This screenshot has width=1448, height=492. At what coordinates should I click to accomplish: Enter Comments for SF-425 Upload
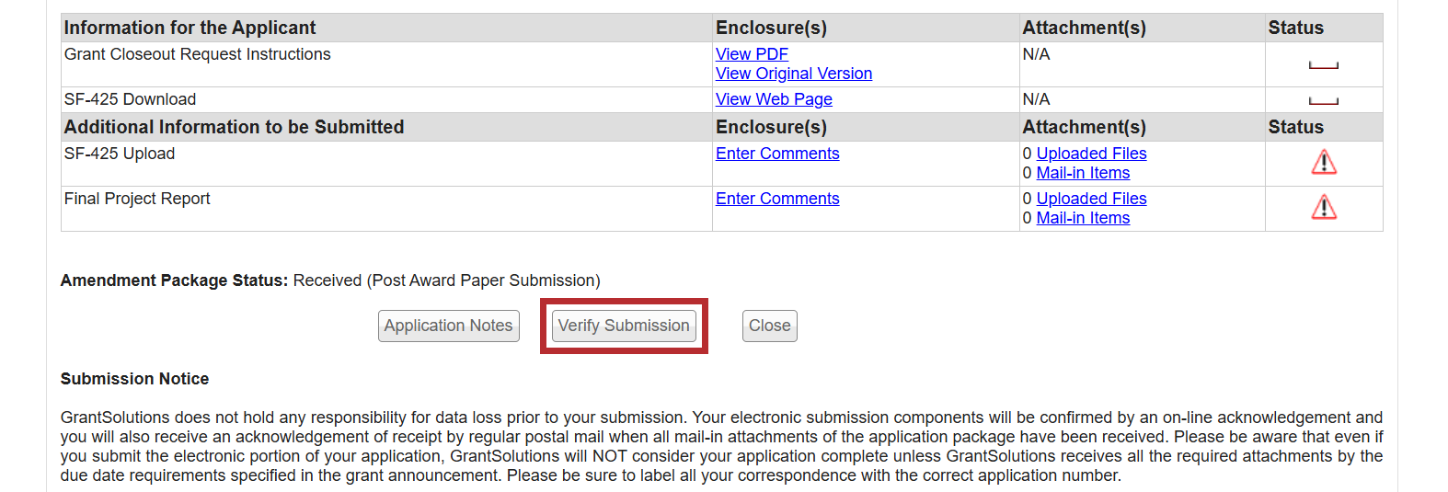[x=777, y=154]
